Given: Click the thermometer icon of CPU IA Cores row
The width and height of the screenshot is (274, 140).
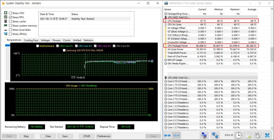Looking at the screenshot, I should tap(166, 24).
